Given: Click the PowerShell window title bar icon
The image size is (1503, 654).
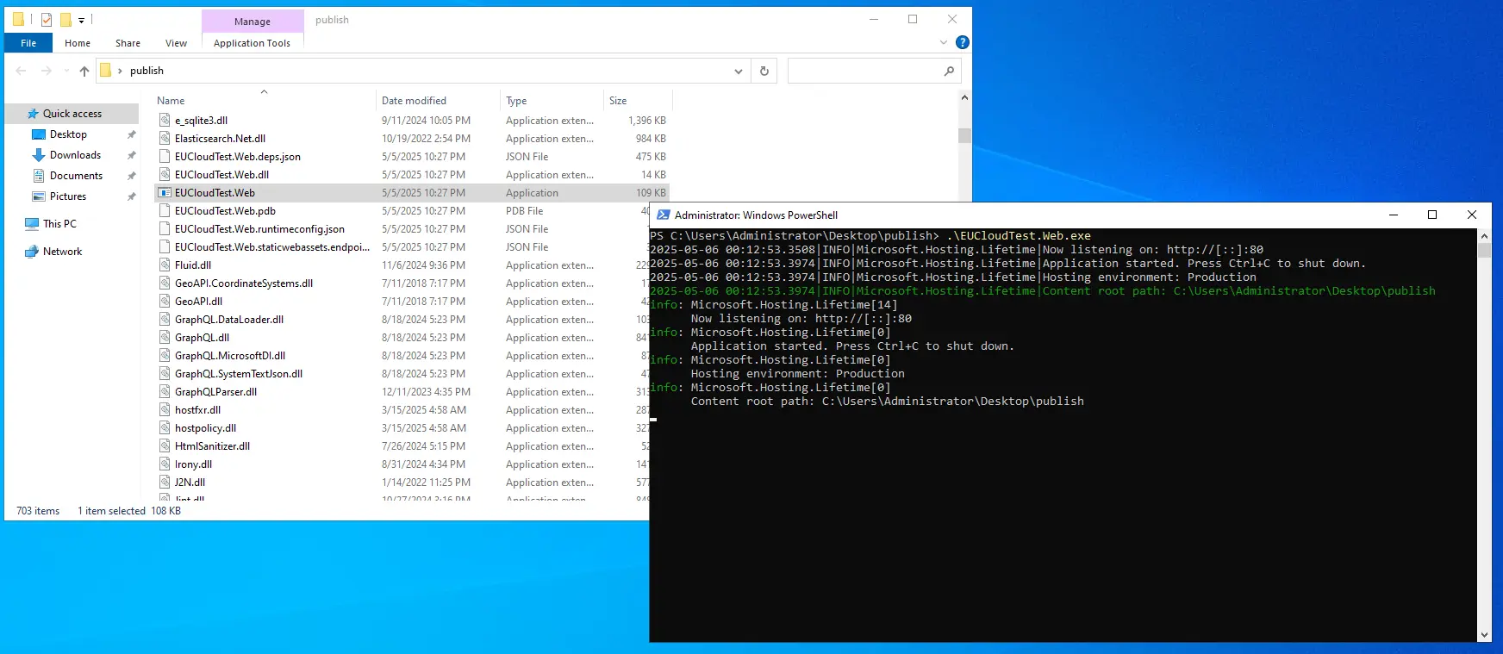Looking at the screenshot, I should (x=663, y=215).
